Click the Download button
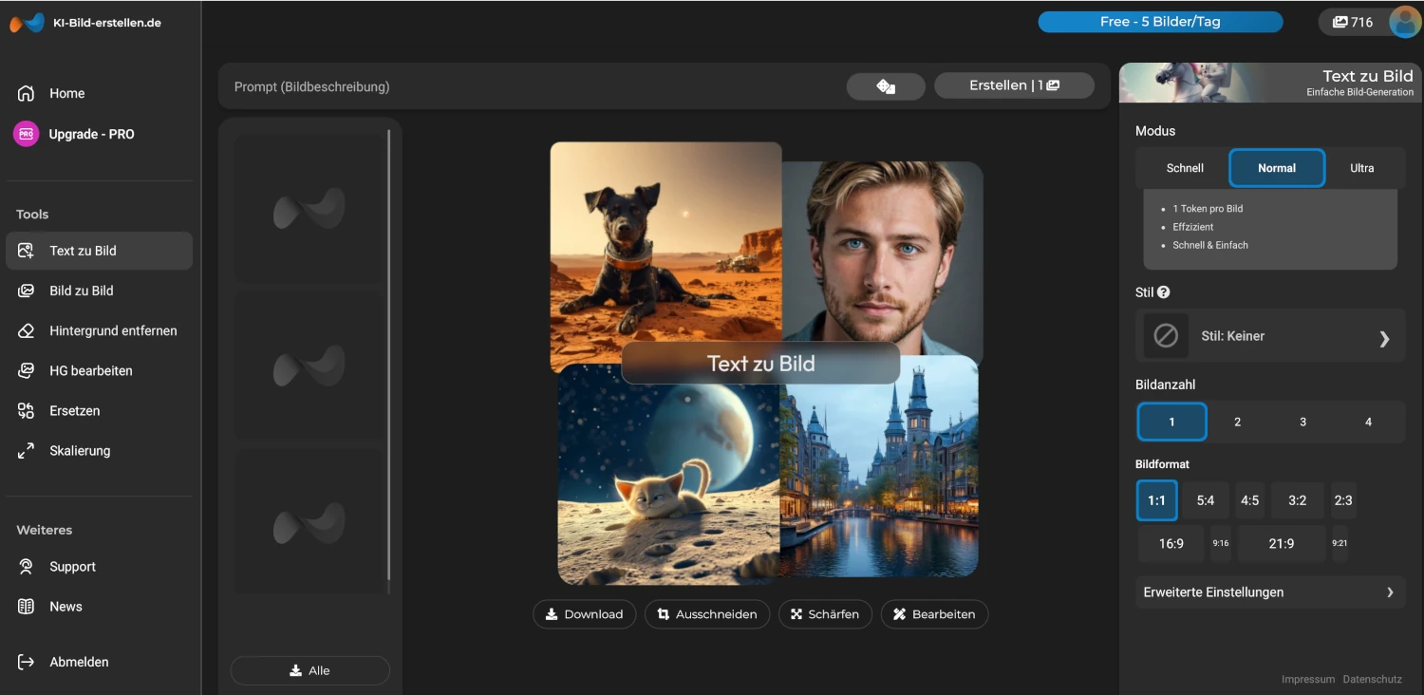 click(x=584, y=614)
